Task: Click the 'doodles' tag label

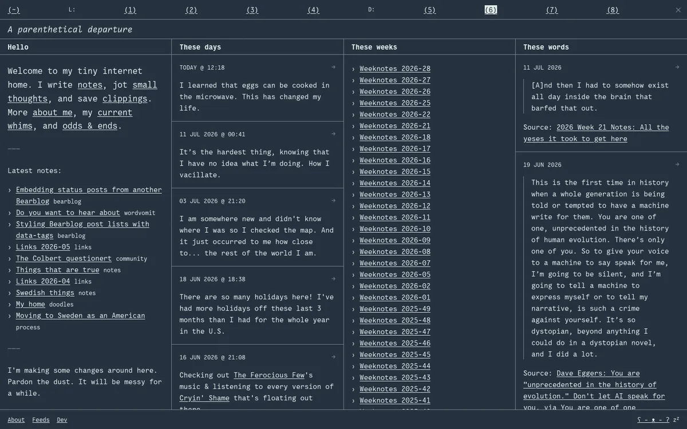Action: tap(61, 304)
